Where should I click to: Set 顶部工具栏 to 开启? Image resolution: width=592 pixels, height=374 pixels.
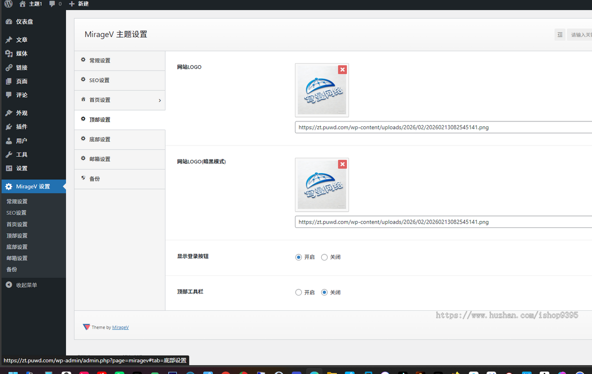pos(298,293)
